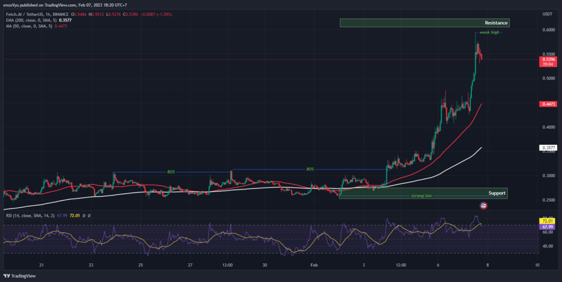
Task: Click the MA 50 indicator legend
Action: pyautogui.click(x=36, y=26)
